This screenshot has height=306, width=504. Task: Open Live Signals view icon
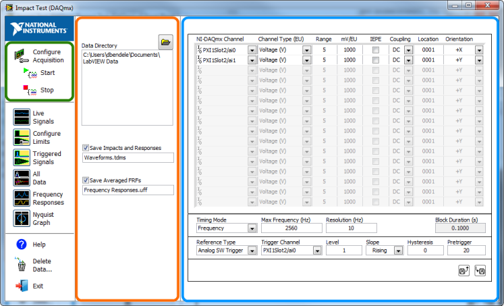pyautogui.click(x=22, y=117)
